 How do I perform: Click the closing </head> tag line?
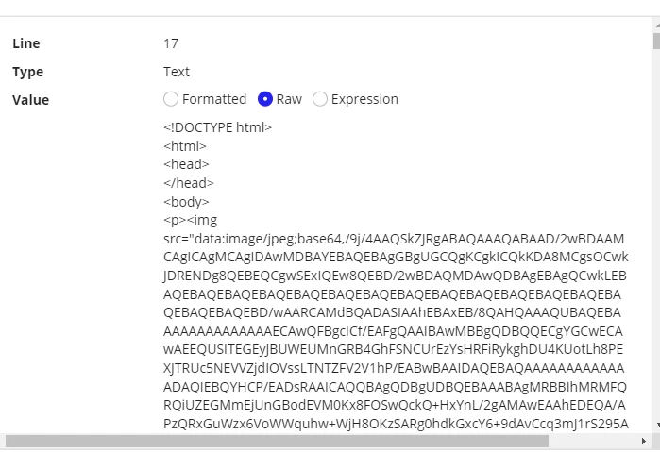point(189,183)
